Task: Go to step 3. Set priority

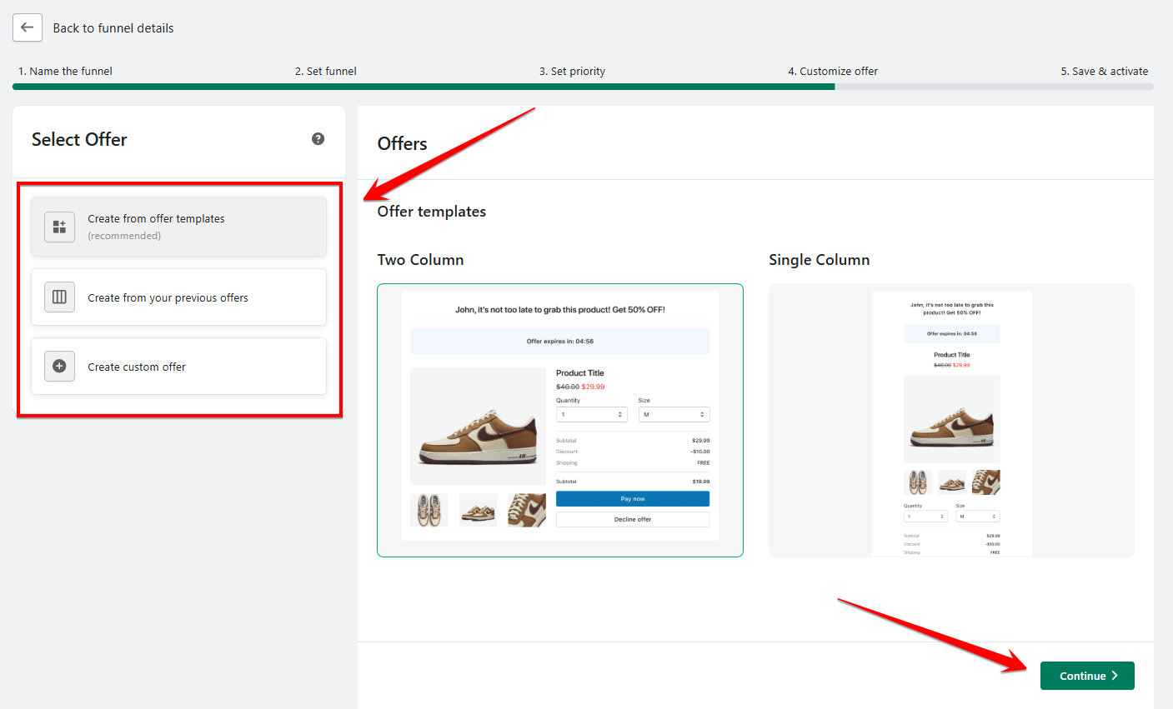Action: pos(572,72)
